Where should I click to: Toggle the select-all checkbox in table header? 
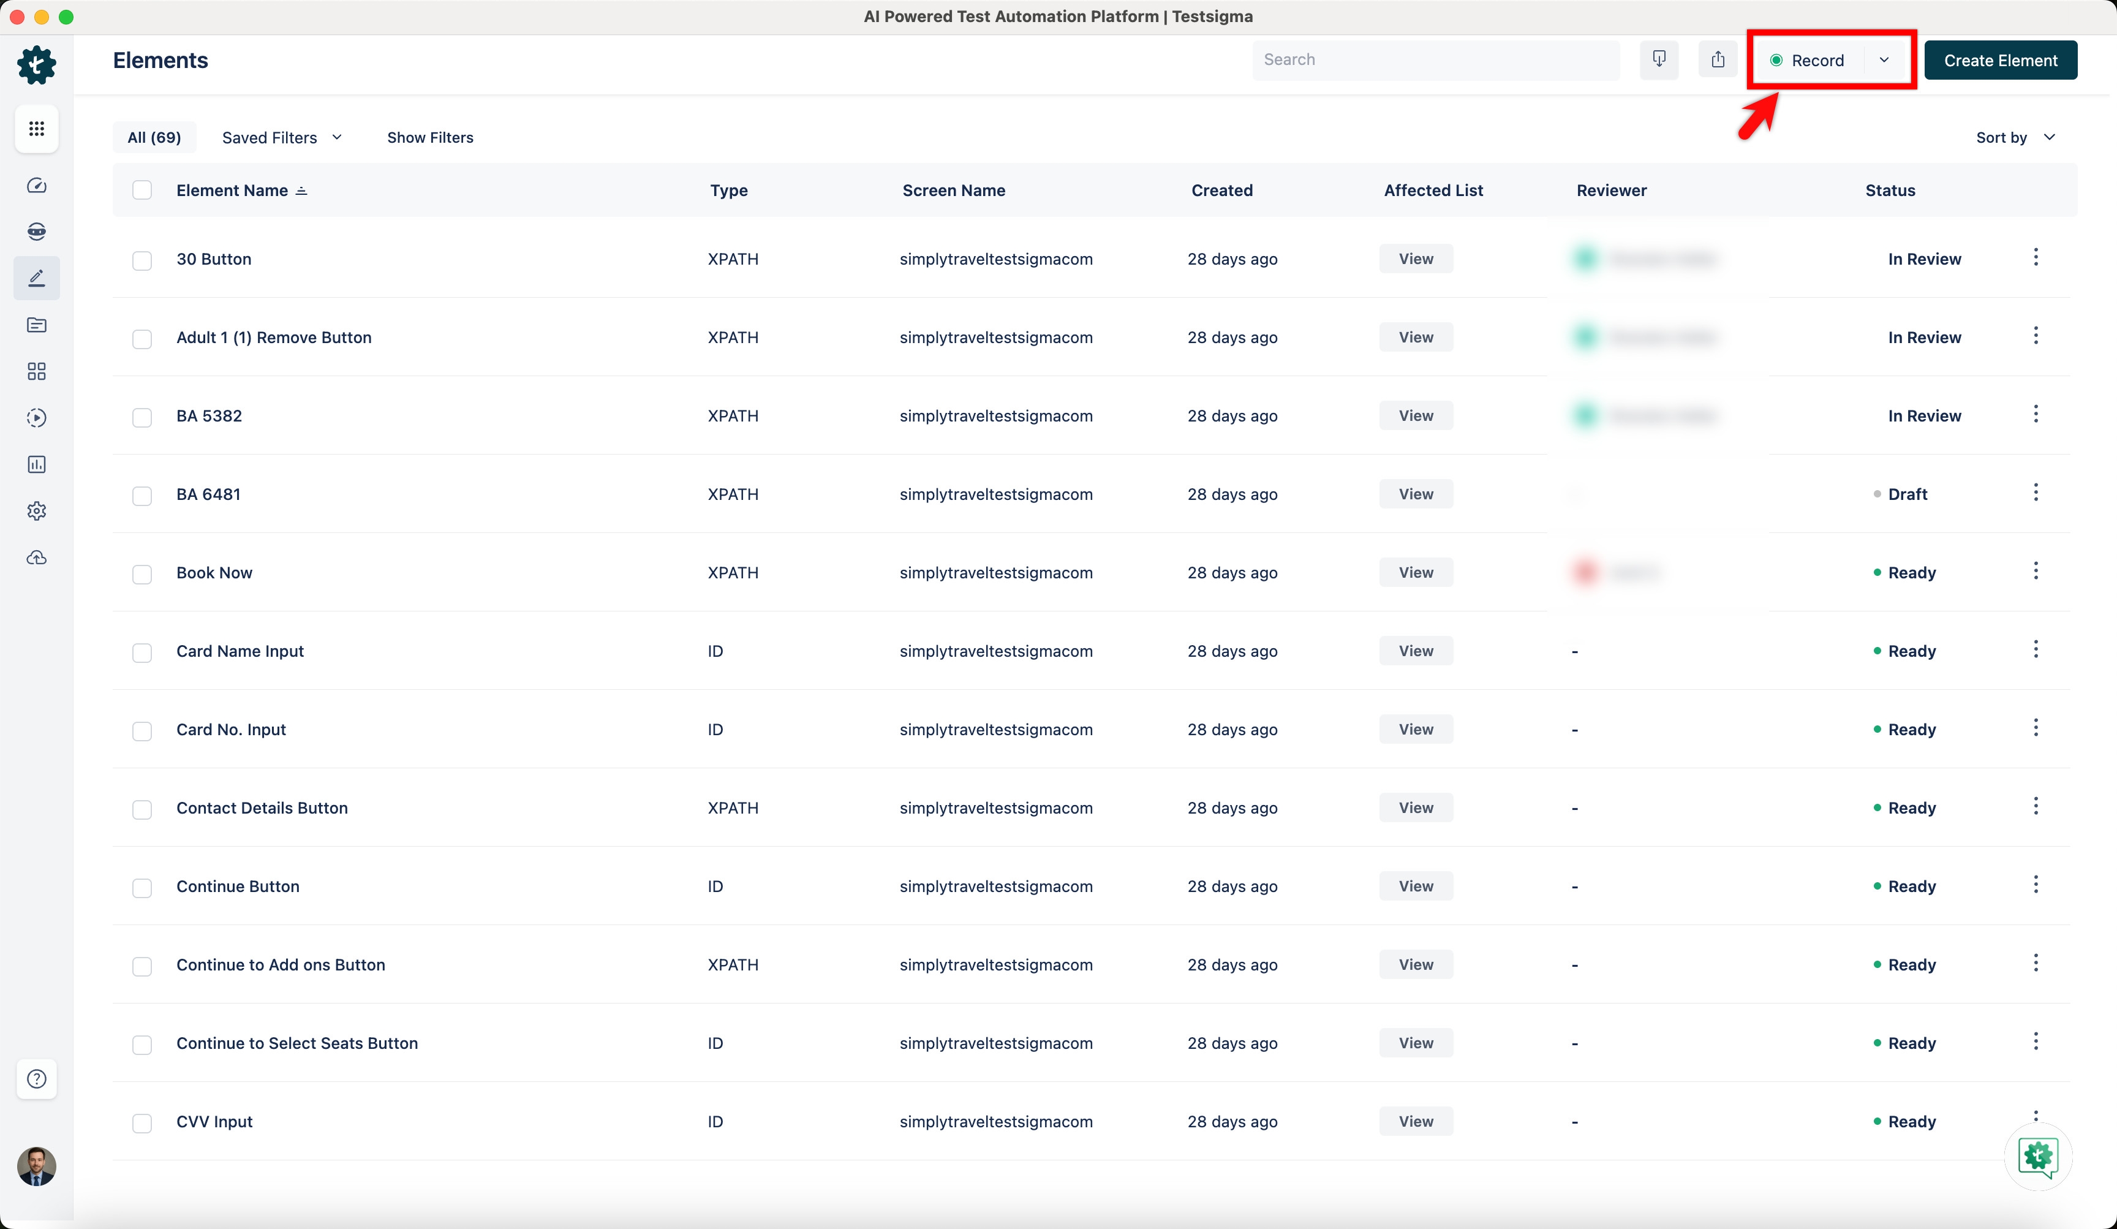142,191
